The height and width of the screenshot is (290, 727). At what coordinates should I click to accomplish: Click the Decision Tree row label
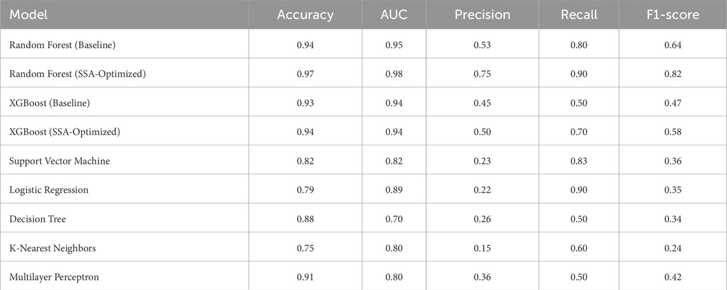tap(37, 219)
